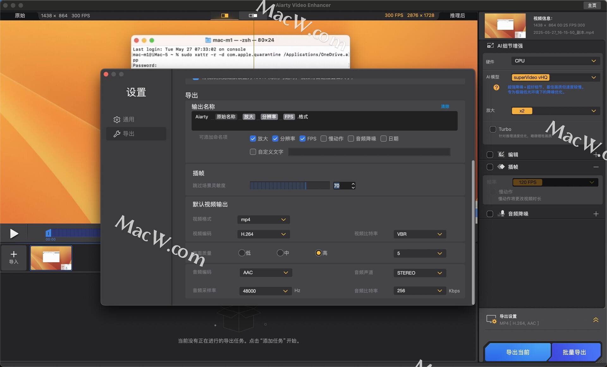Switch to split-pane comparison view icon
The width and height of the screenshot is (607, 367).
253,16
